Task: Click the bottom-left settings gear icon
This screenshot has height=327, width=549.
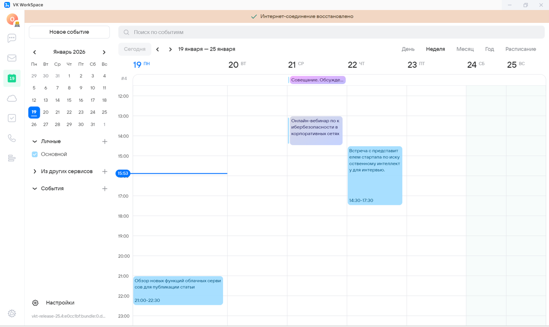Action: click(12, 313)
